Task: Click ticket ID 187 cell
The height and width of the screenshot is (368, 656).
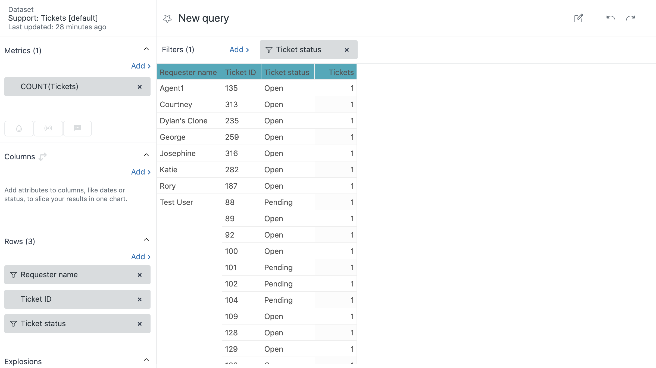Action: (x=242, y=186)
